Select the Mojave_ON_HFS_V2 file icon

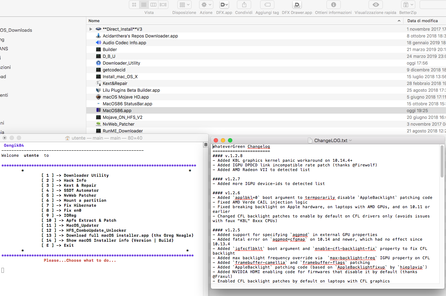pyautogui.click(x=98, y=117)
